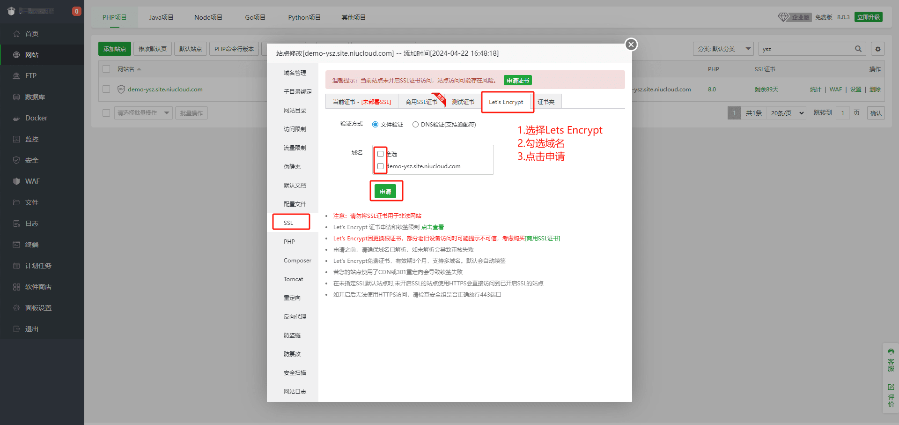
Task: Click the green request certificate button in warning banner
Action: point(517,80)
